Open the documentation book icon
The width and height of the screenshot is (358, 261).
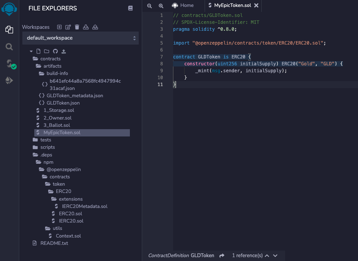[130, 8]
